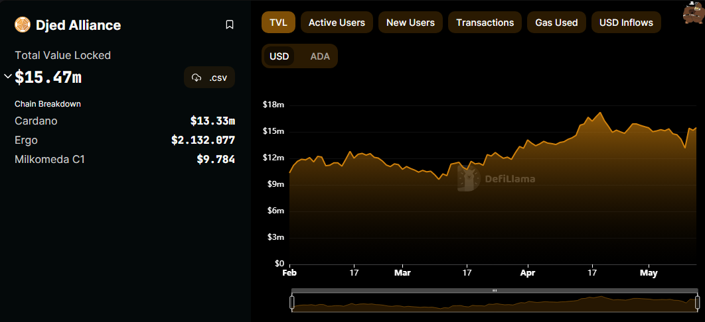This screenshot has width=705, height=322.
Task: Click the Cardano chain breakdown row
Action: click(125, 121)
